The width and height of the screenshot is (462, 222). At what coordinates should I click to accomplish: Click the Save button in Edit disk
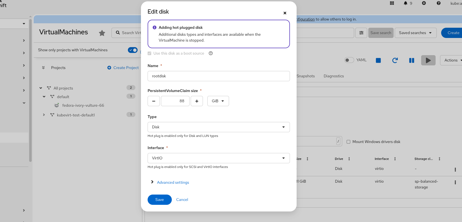pyautogui.click(x=160, y=200)
